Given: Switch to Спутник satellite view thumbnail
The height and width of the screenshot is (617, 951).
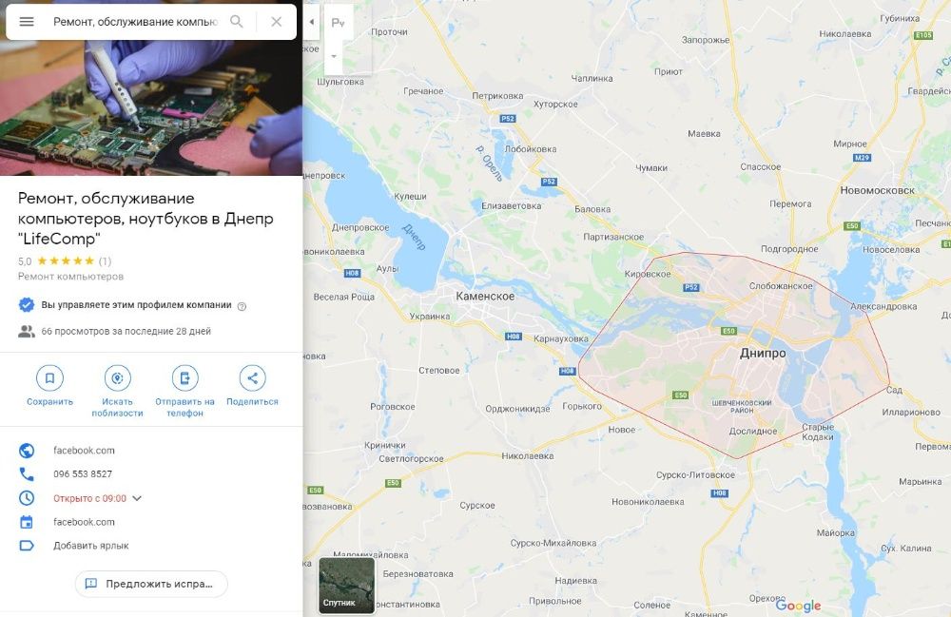Looking at the screenshot, I should click(x=347, y=586).
